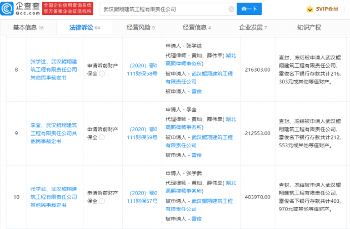Select the 法律诉讼 tab

click(84, 27)
